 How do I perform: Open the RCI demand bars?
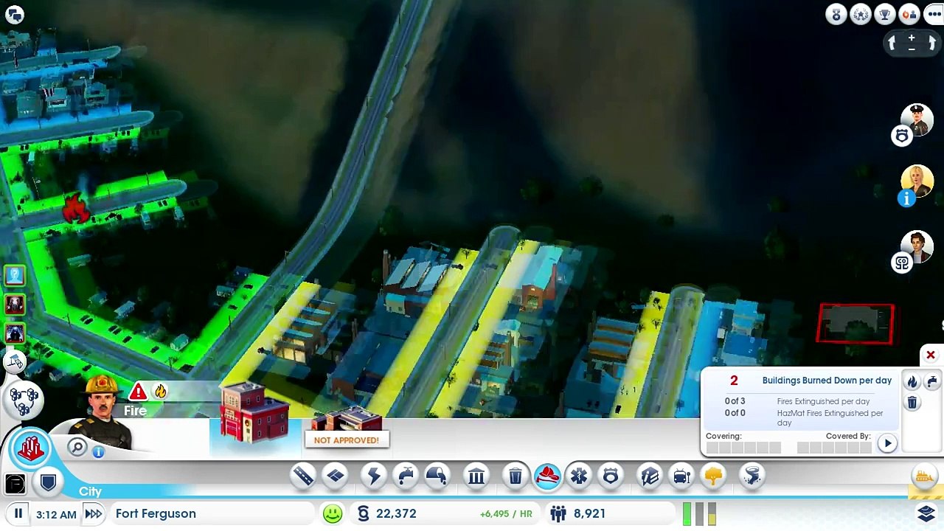pos(699,513)
